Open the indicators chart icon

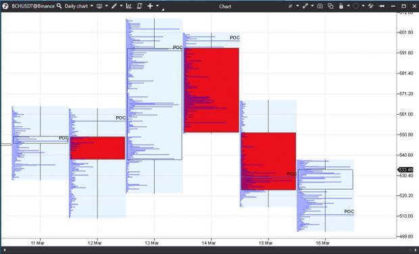[x=129, y=6]
